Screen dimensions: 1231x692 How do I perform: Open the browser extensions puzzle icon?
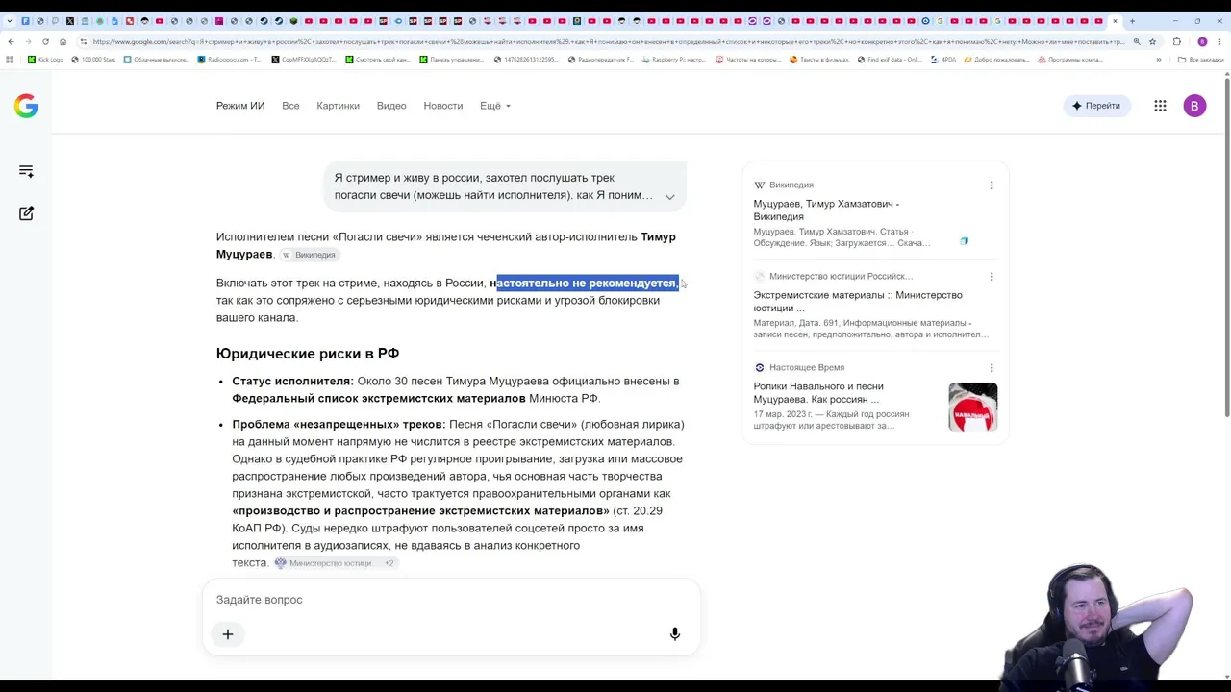coord(1176,41)
